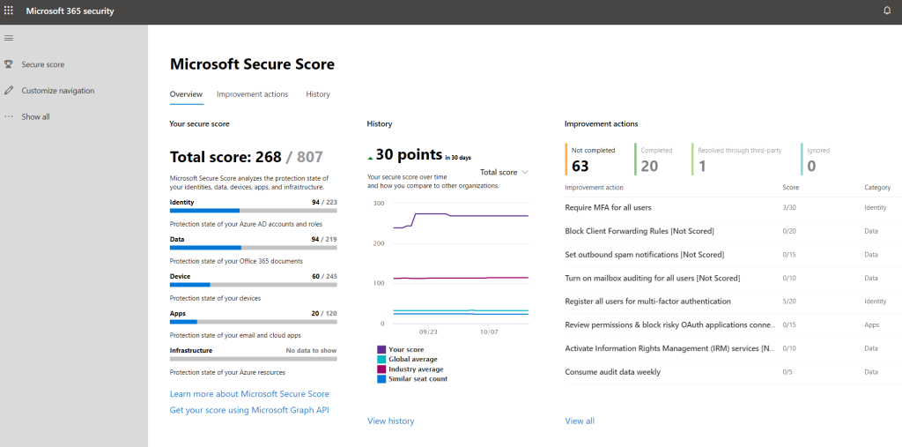Screen dimensions: 902x447
Task: Click the 5/20 score value
Action: 788,302
